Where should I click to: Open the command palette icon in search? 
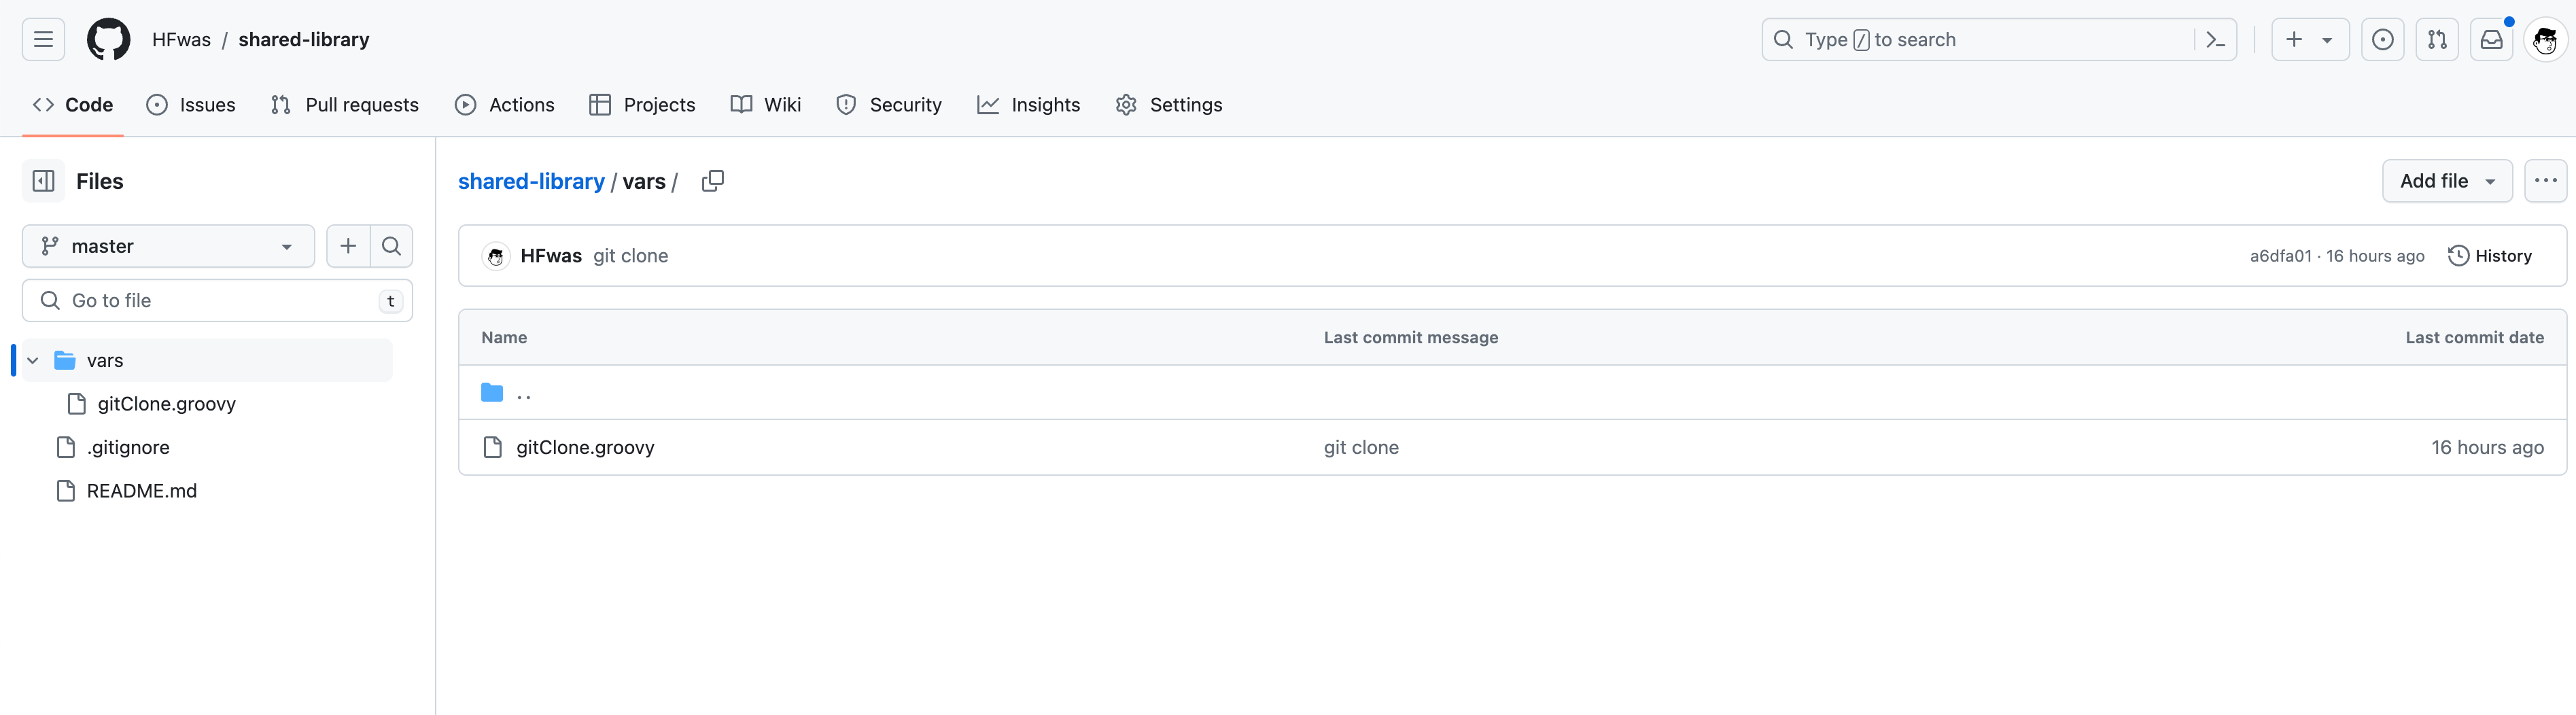coord(2215,40)
